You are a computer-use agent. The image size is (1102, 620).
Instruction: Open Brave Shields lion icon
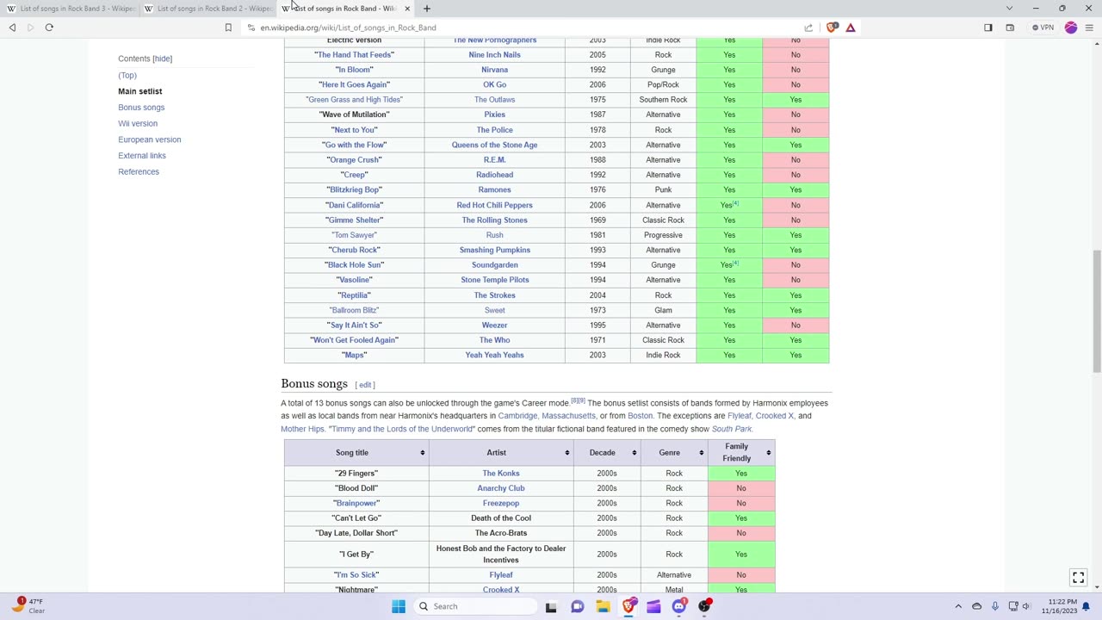(832, 28)
